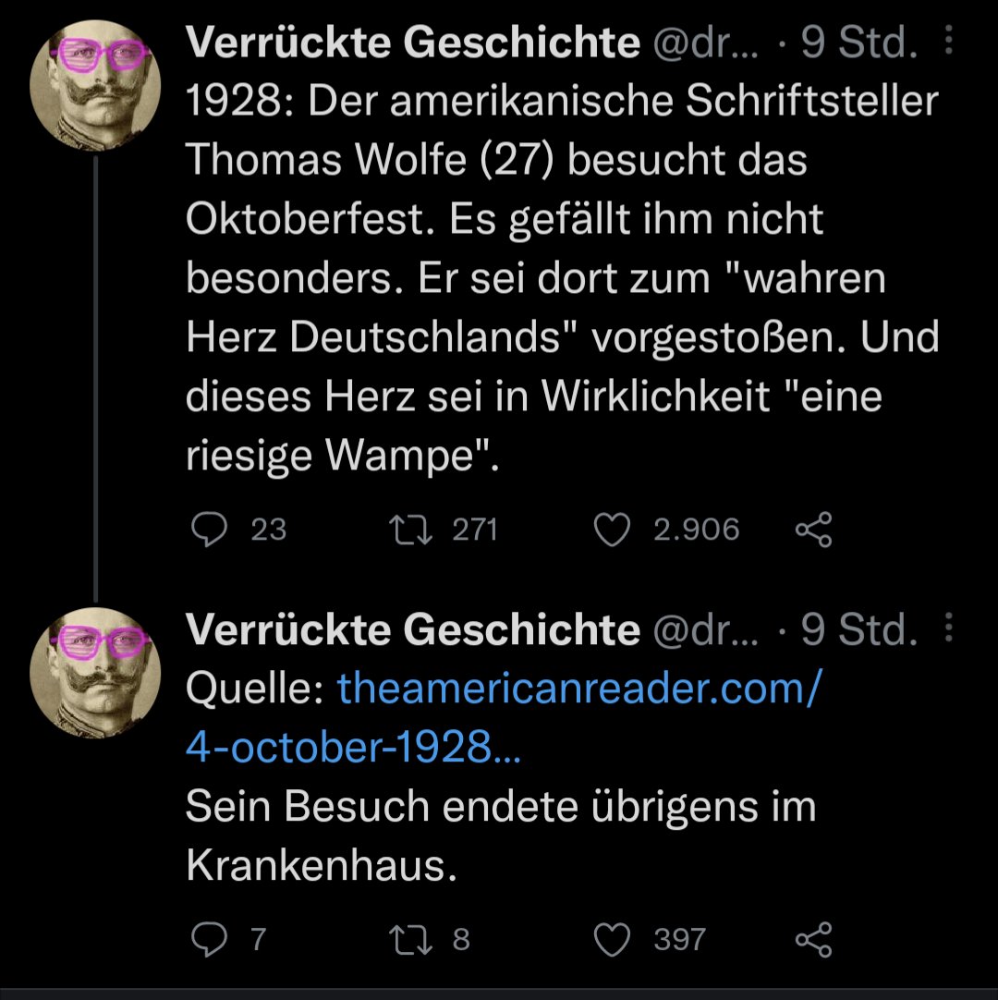This screenshot has height=1000, width=998.
Task: Open the second tweet text about Krankenhaus
Action: point(499,836)
